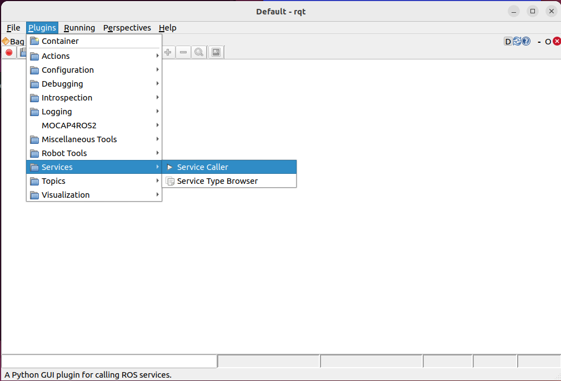Select the Miscellaneous Tools menu entry

click(94, 139)
